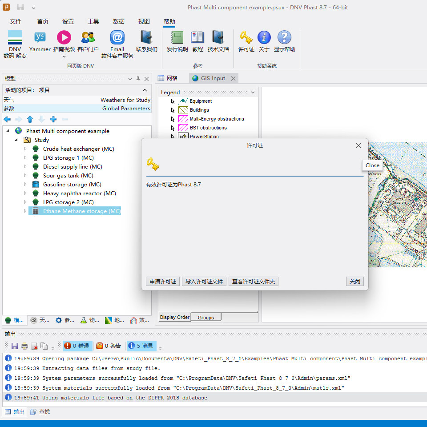Open the release notes notebook icon
Image resolution: width=427 pixels, height=427 pixels.
[x=177, y=37]
